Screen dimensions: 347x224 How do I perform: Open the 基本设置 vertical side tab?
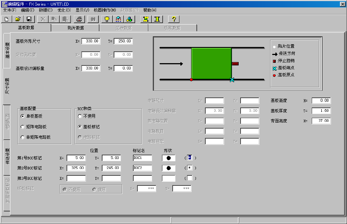7,51
